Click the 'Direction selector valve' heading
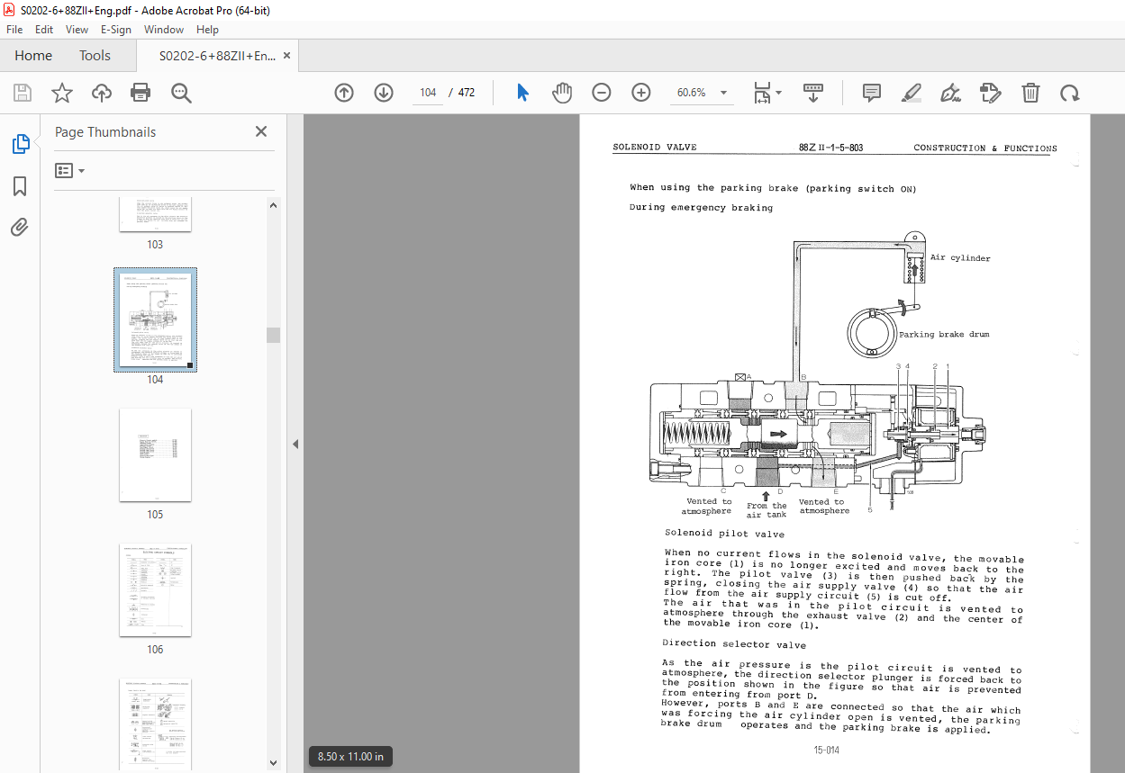The image size is (1125, 773). 734,644
